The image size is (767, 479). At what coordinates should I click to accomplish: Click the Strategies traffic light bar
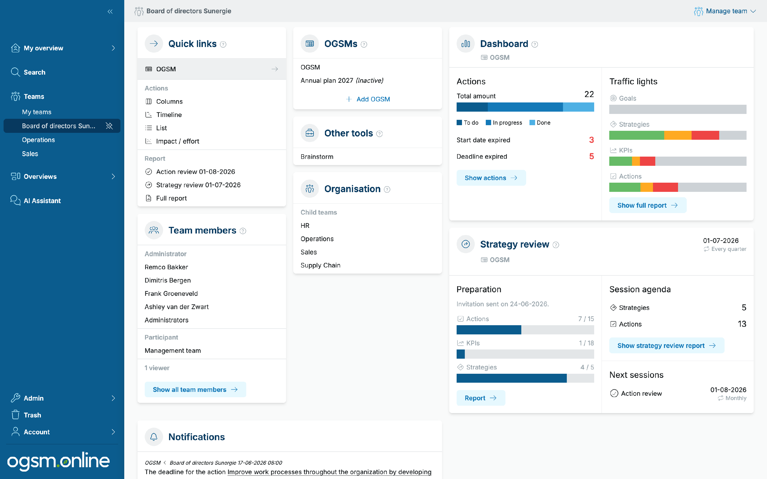(678, 135)
